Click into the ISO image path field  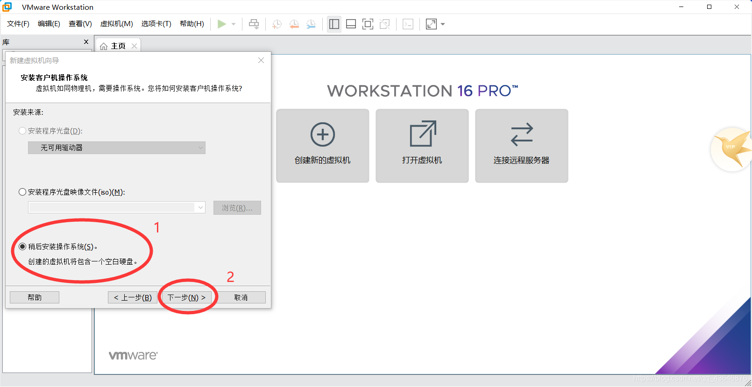click(112, 207)
